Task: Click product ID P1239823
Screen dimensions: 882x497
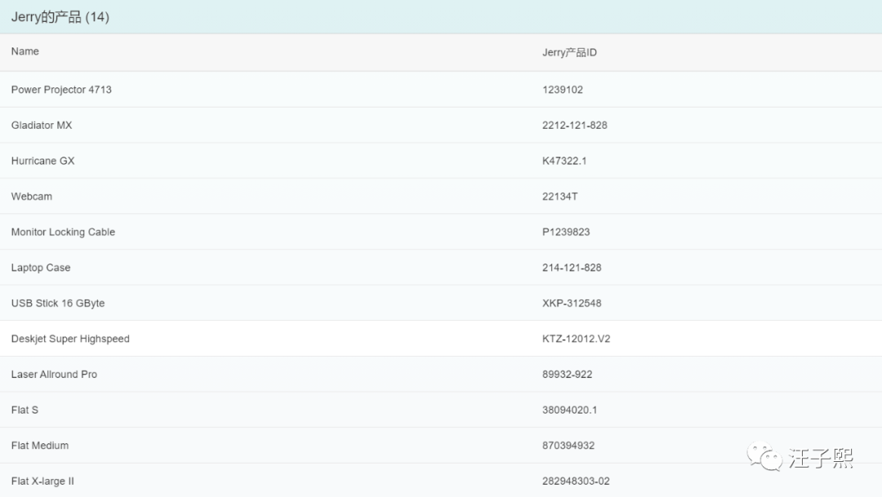Action: click(x=566, y=232)
